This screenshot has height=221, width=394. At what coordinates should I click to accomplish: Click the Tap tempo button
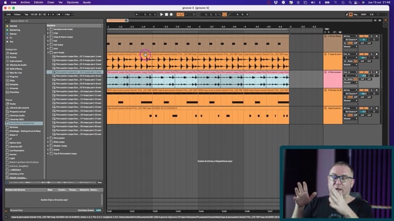point(26,15)
